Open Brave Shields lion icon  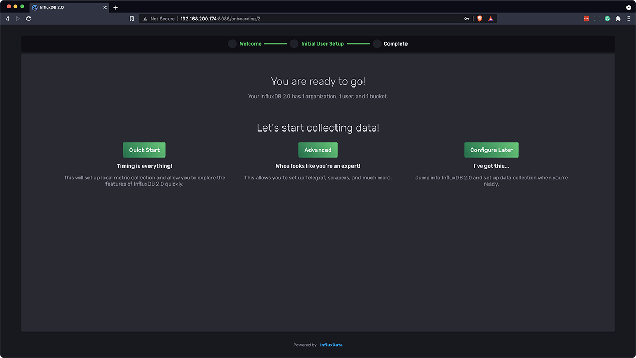point(480,19)
